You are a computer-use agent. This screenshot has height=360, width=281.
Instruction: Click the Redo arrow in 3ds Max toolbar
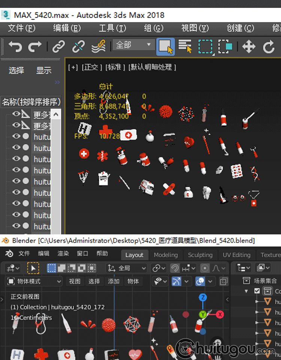click(x=35, y=46)
